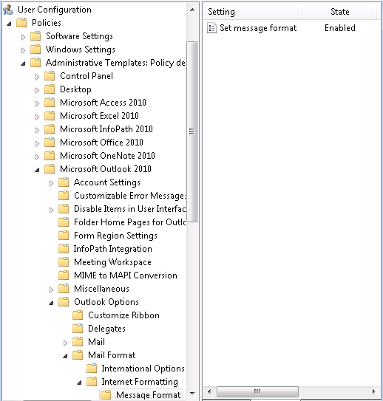Viewport: 383px width, 401px height.
Task: Click the settings pane scroll right arrow
Action: [x=374, y=391]
